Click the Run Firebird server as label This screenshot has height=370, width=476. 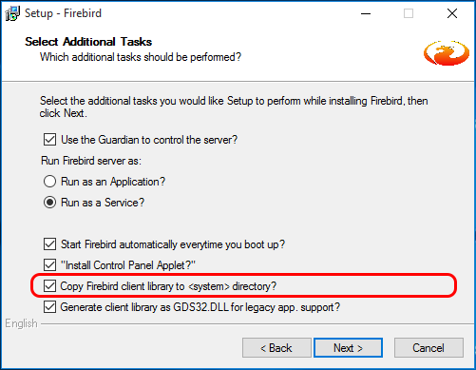tap(91, 161)
